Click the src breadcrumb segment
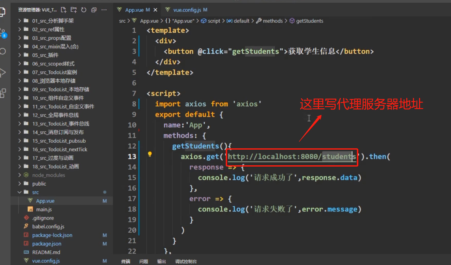The height and width of the screenshot is (265, 451). coord(122,21)
